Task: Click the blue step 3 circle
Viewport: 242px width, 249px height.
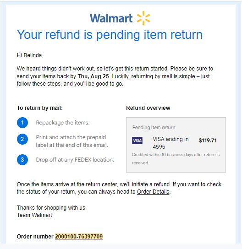Action: tap(22, 160)
